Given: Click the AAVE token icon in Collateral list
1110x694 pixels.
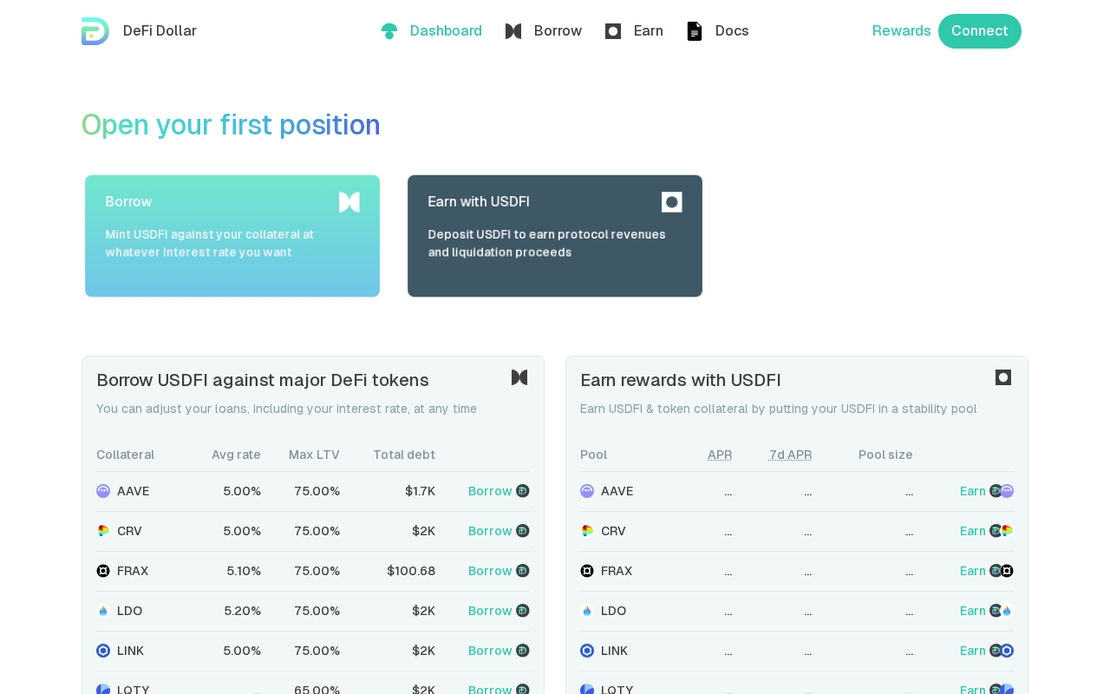Looking at the screenshot, I should [x=103, y=491].
